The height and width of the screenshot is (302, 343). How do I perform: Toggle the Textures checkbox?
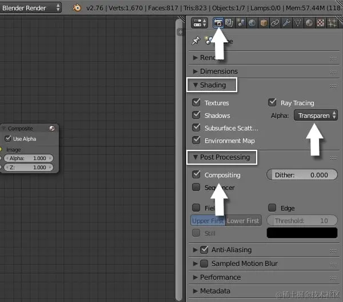click(196, 102)
